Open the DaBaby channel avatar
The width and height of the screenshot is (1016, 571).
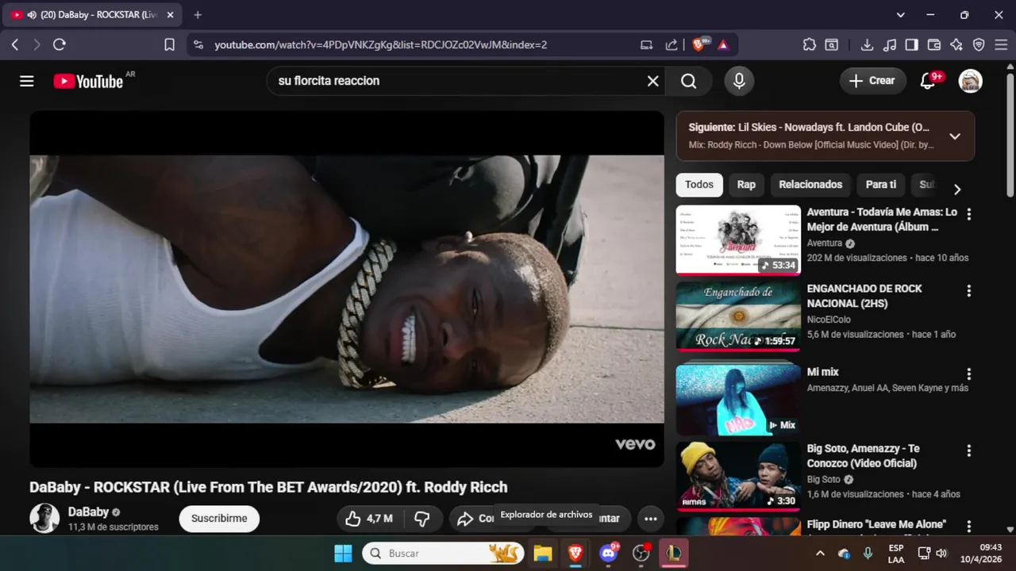click(x=44, y=519)
